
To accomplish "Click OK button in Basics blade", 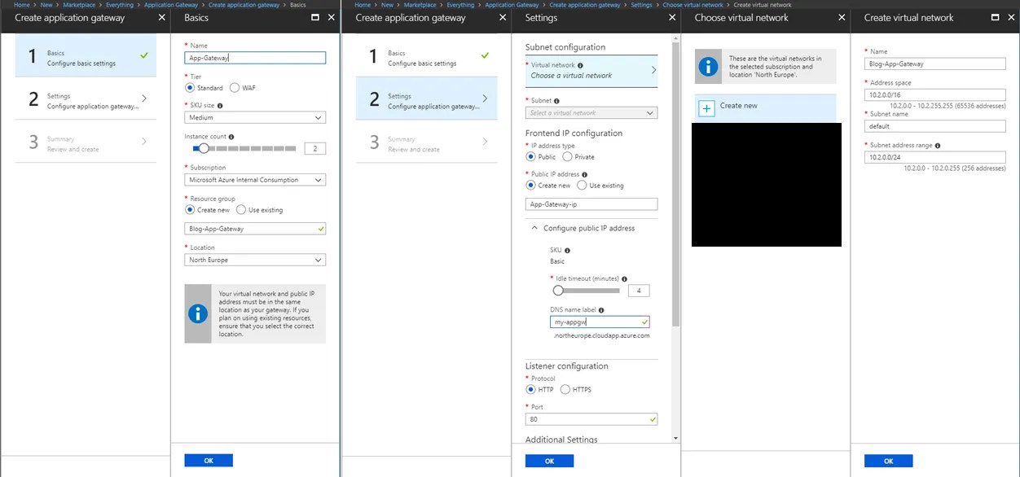I will pyautogui.click(x=209, y=461).
